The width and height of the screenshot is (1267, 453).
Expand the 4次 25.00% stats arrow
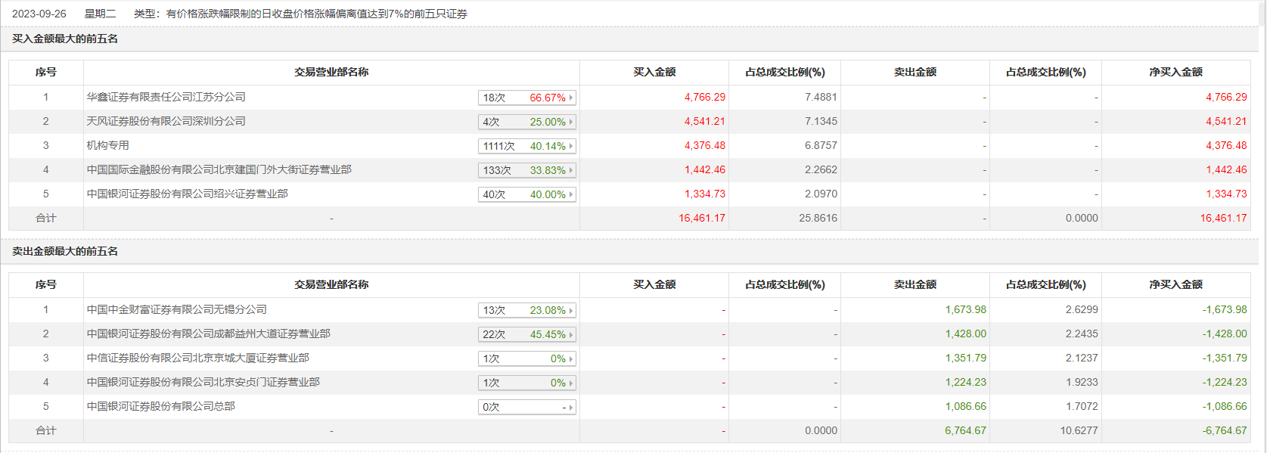tap(571, 122)
